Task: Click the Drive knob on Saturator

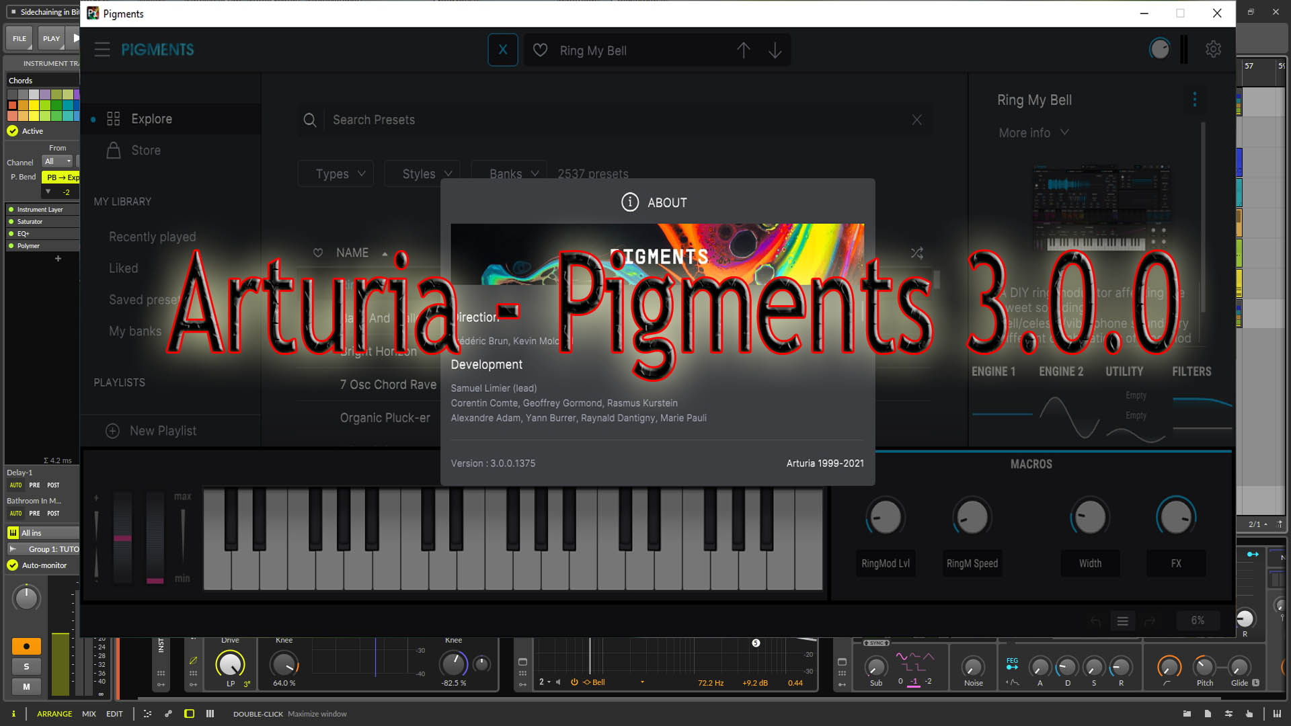Action: [230, 664]
